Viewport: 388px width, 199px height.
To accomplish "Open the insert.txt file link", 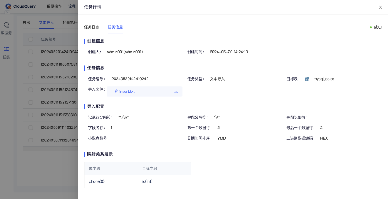I will 127,92.
